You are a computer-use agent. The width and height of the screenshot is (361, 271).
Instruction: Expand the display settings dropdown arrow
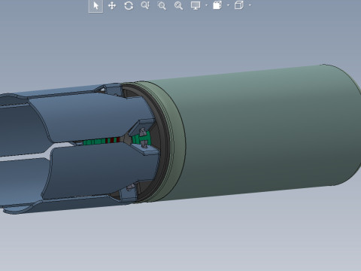point(207,5)
